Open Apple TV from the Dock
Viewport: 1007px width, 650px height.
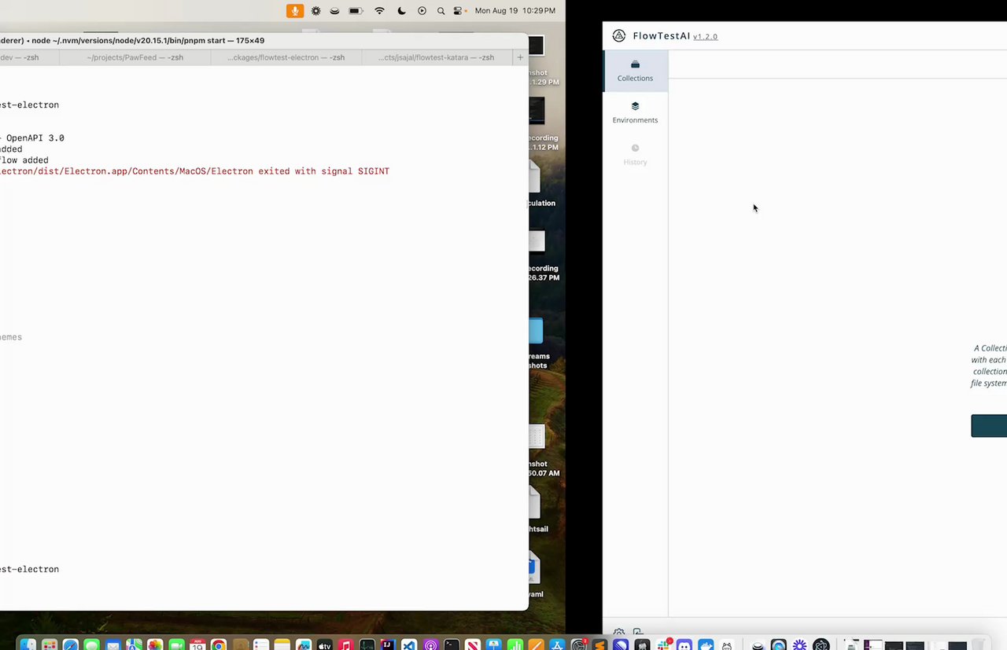click(x=324, y=644)
